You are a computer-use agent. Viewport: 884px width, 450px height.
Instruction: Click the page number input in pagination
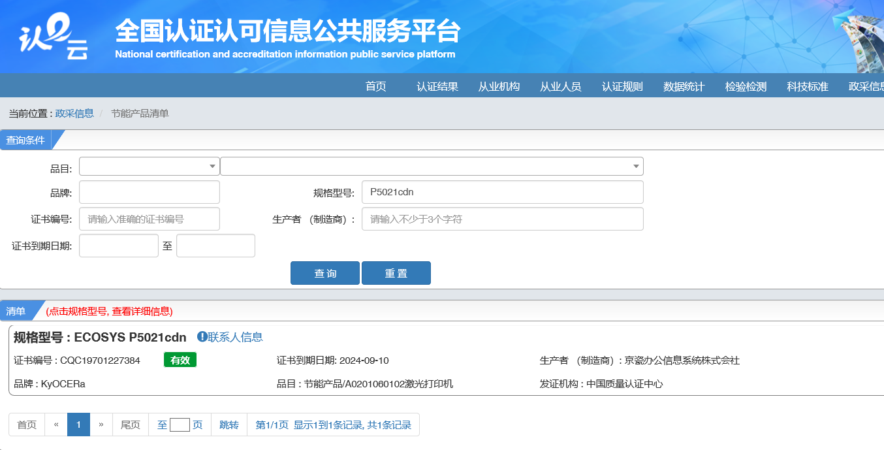(180, 425)
